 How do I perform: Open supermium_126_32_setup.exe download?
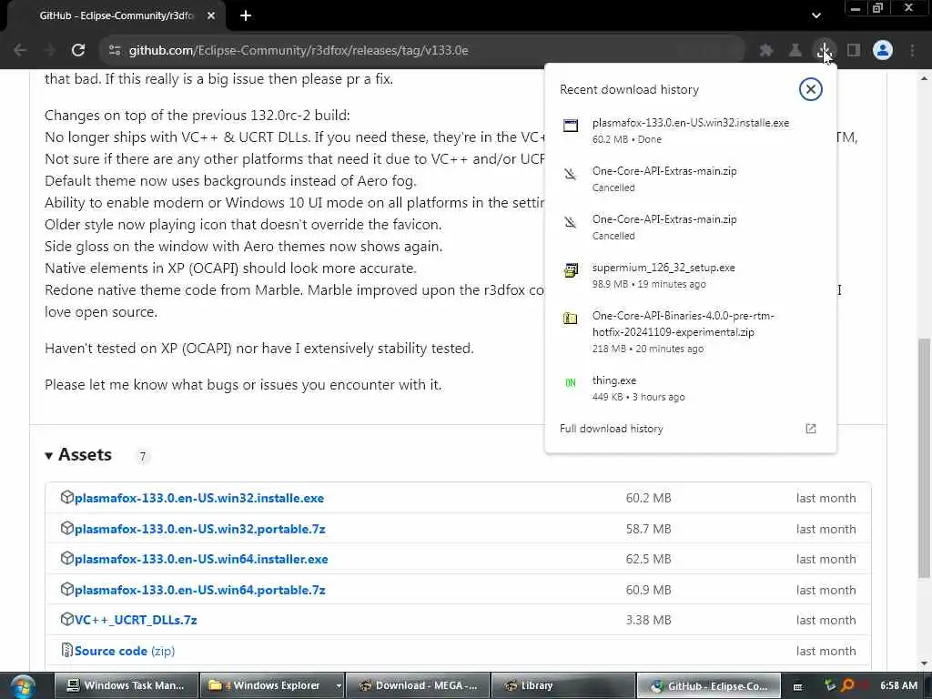tap(690, 275)
